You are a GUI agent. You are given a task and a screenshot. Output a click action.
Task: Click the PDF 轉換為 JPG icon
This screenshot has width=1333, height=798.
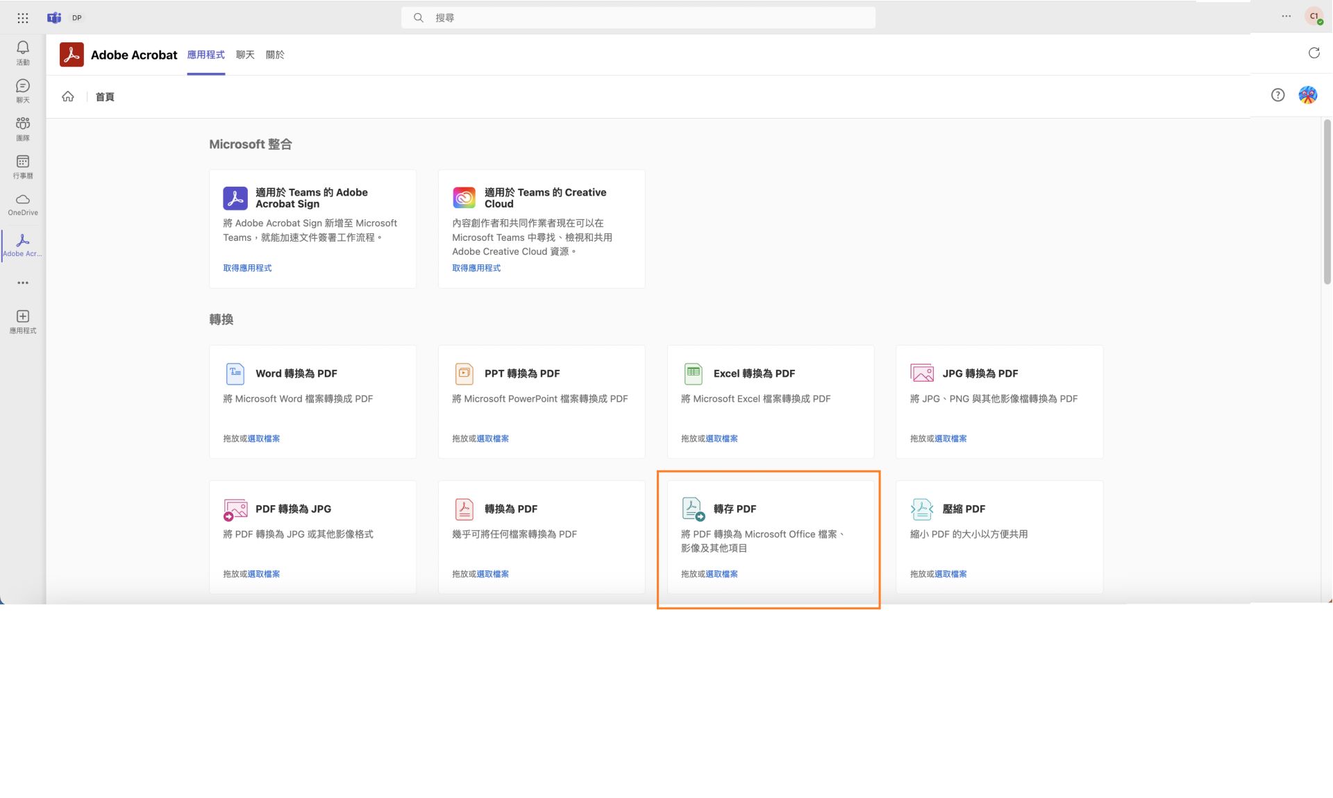point(235,509)
